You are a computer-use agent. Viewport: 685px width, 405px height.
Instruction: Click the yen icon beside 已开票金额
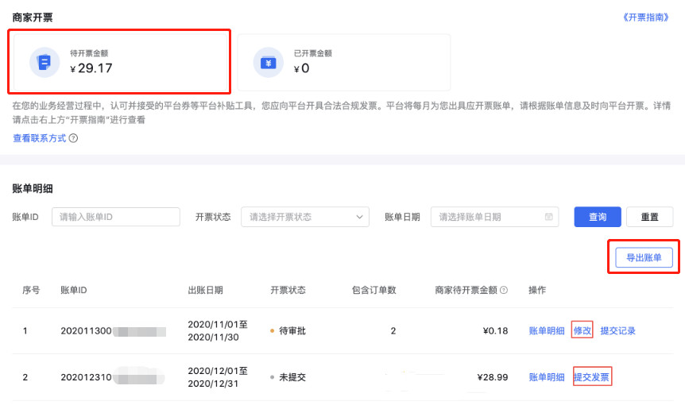pyautogui.click(x=268, y=61)
